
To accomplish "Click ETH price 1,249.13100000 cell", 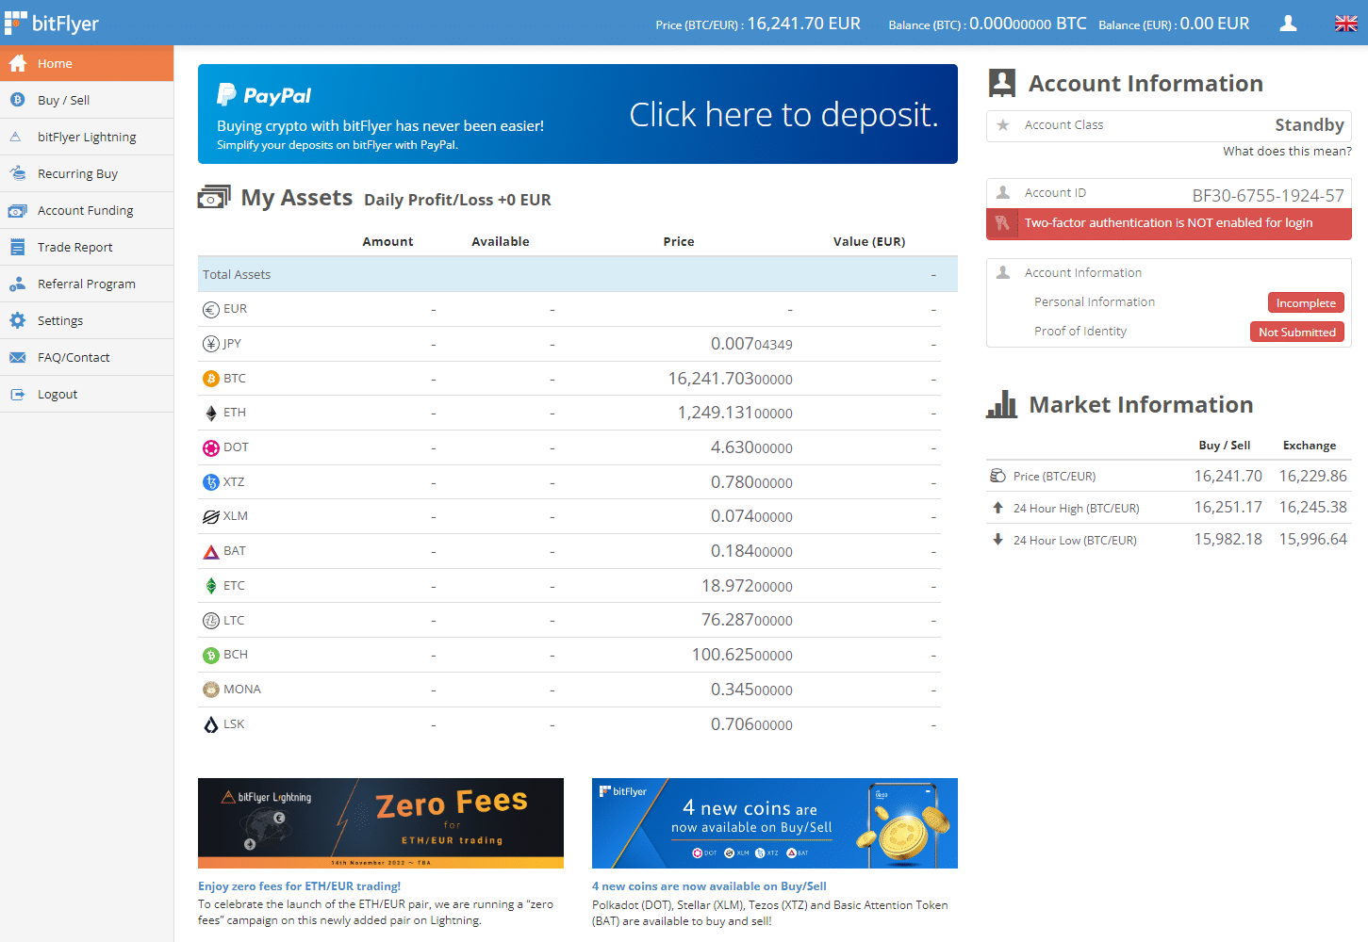I will pyautogui.click(x=735, y=413).
